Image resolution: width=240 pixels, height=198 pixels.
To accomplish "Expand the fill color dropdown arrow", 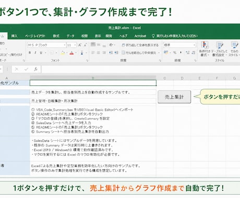I will 67,53.
